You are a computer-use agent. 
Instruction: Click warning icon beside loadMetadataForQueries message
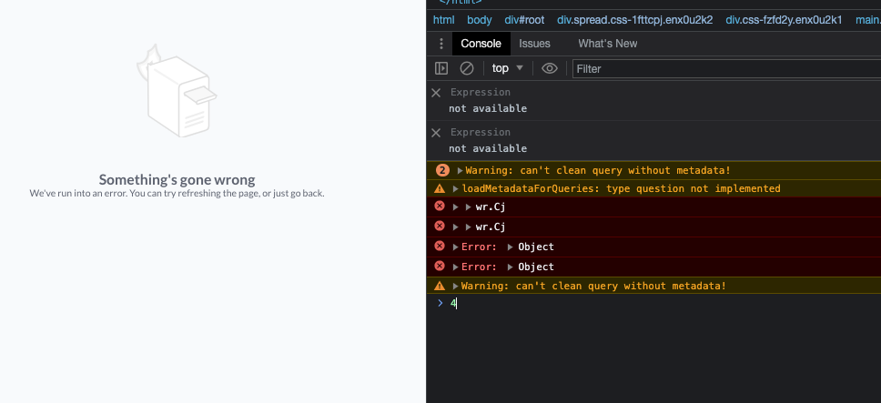[440, 188]
